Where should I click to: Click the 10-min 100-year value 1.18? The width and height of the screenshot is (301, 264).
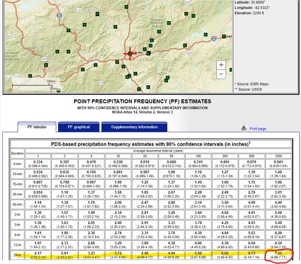198,172
